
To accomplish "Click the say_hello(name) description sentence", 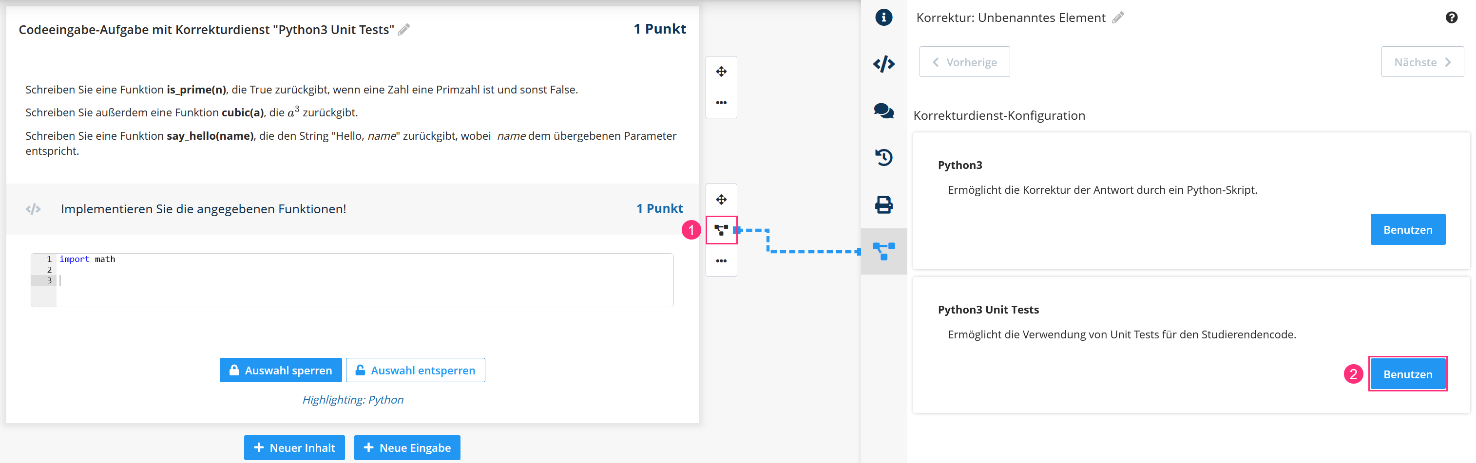I will coord(351,143).
